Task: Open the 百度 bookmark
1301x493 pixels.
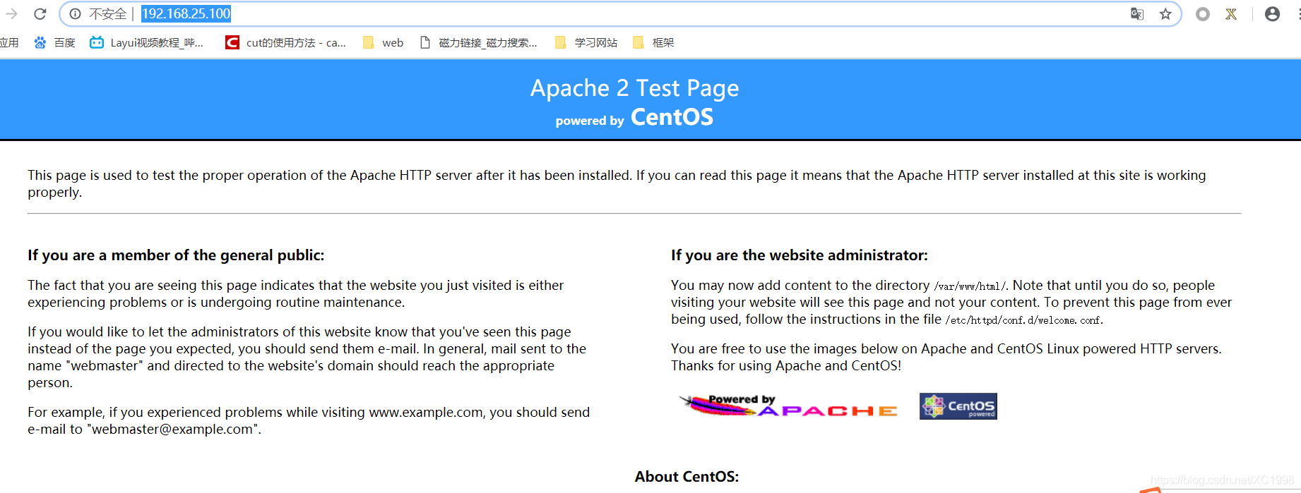Action: click(54, 42)
